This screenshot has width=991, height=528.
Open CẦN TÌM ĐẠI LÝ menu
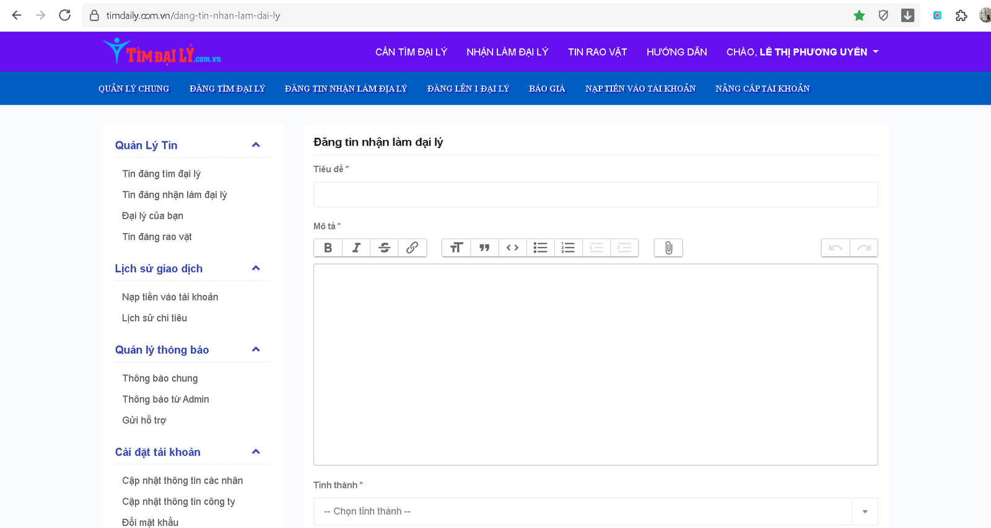point(411,52)
